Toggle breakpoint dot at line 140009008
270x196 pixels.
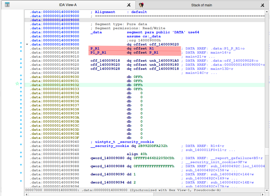tap(21, 47)
